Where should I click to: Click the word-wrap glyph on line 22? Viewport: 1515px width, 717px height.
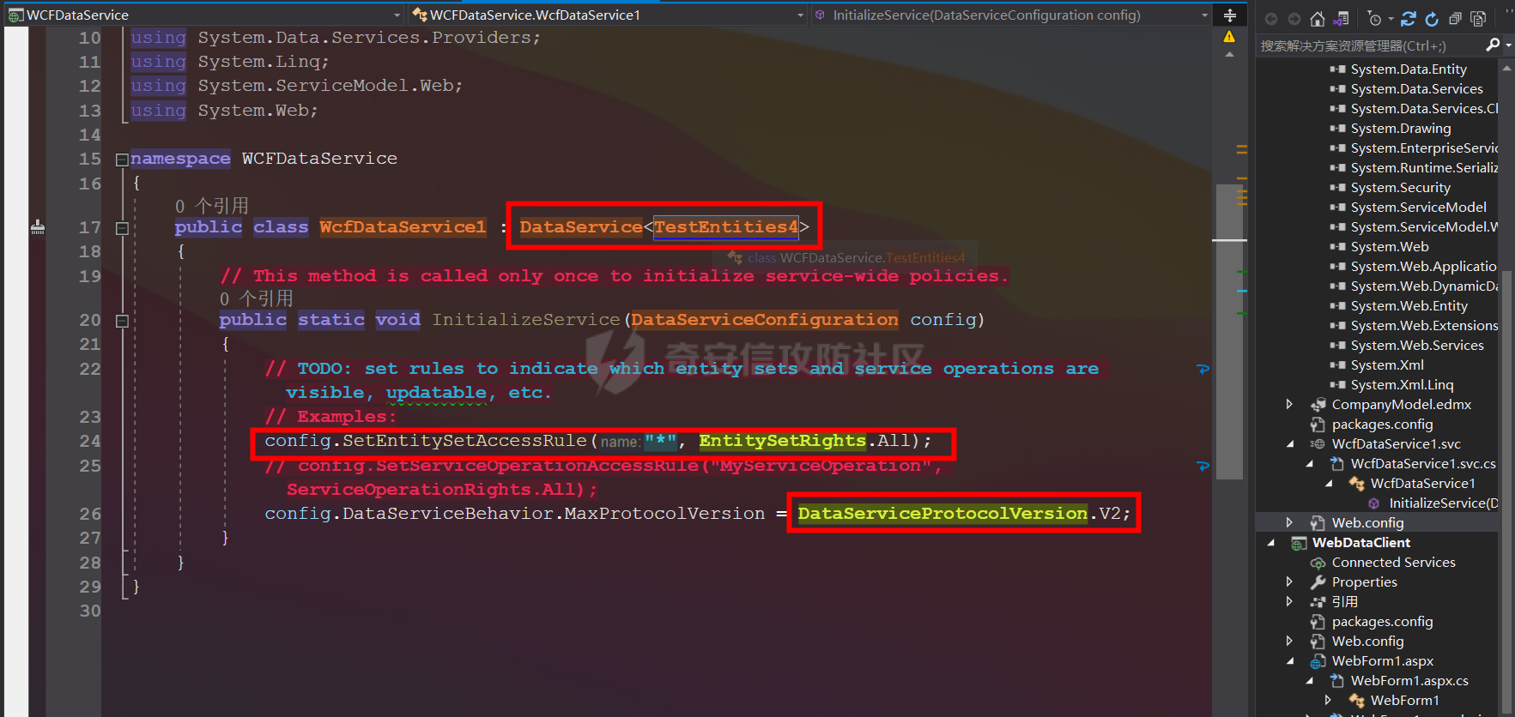(x=1203, y=369)
